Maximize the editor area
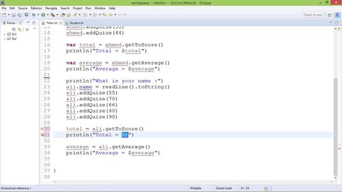This screenshot has height=192, width=342. [337, 22]
